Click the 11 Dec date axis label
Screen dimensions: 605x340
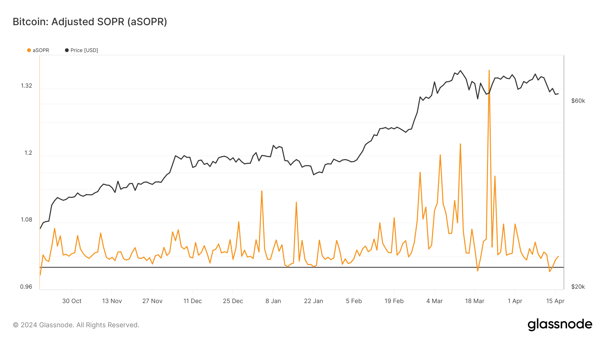[193, 301]
